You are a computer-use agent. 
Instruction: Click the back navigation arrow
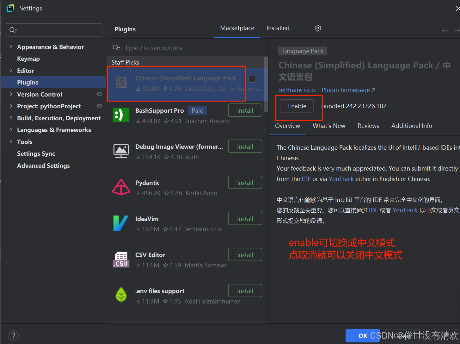coord(445,30)
